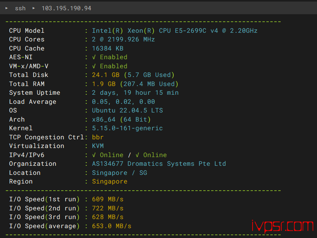This screenshot has width=317, height=238.
Task: Click the AS134677 Dromatics Systems organization text
Action: click(x=159, y=164)
